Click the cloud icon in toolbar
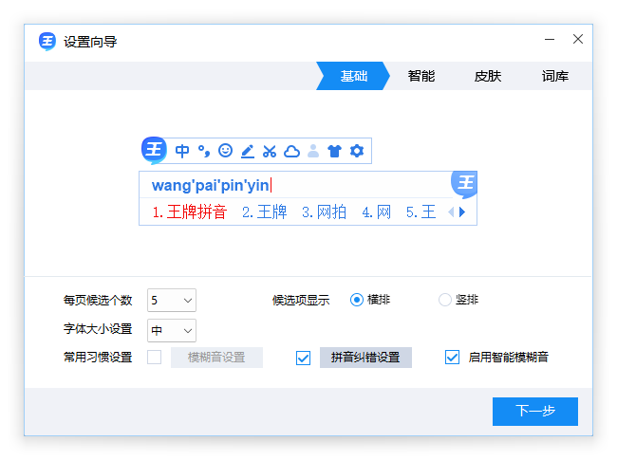This screenshot has width=617, height=460. (291, 151)
